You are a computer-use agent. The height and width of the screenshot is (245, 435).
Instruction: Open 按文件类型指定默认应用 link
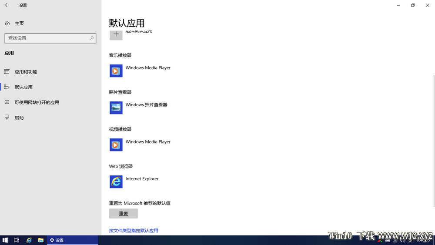tap(134, 231)
